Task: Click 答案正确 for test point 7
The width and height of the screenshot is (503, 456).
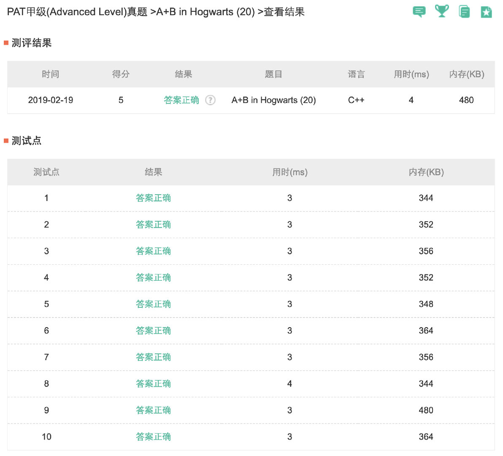Action: point(153,357)
